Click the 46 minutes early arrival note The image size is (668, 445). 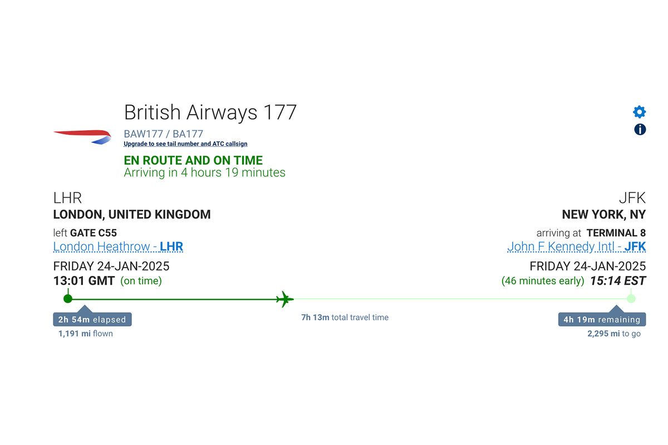543,281
